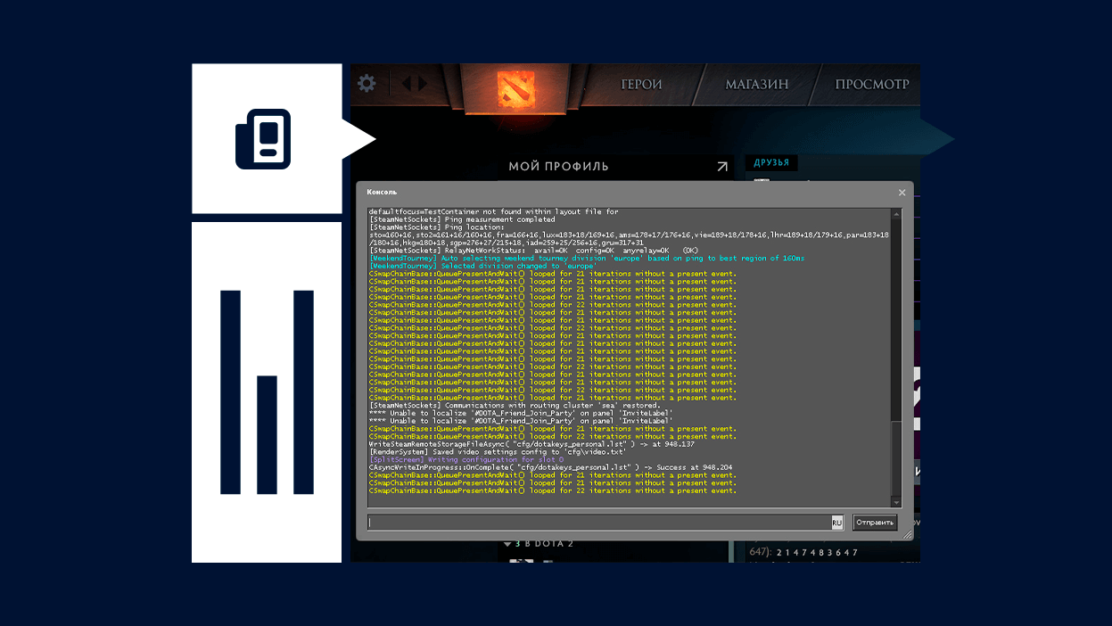Click the console command input field

599,523
